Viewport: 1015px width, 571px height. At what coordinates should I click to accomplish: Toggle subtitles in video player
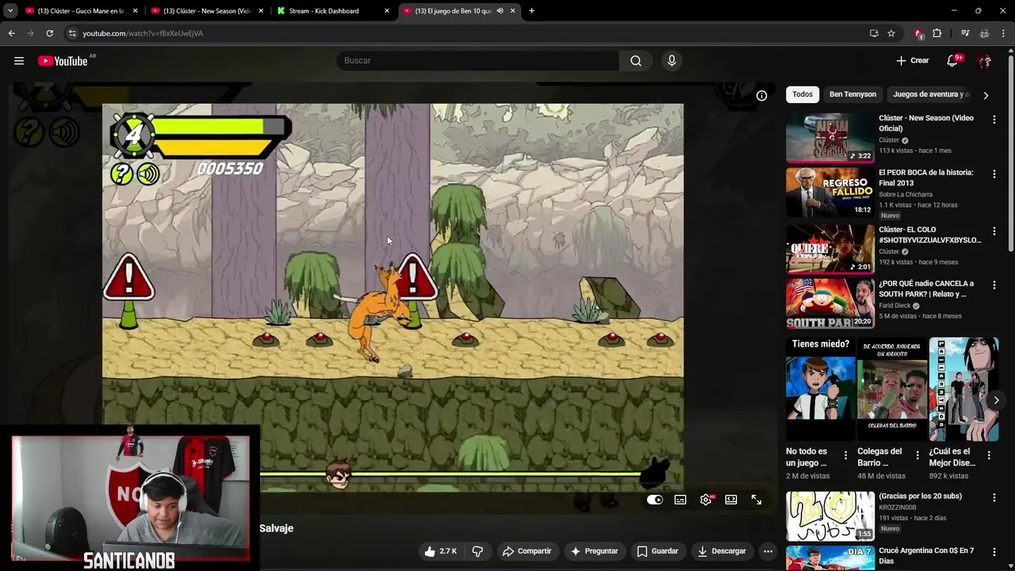click(x=680, y=500)
